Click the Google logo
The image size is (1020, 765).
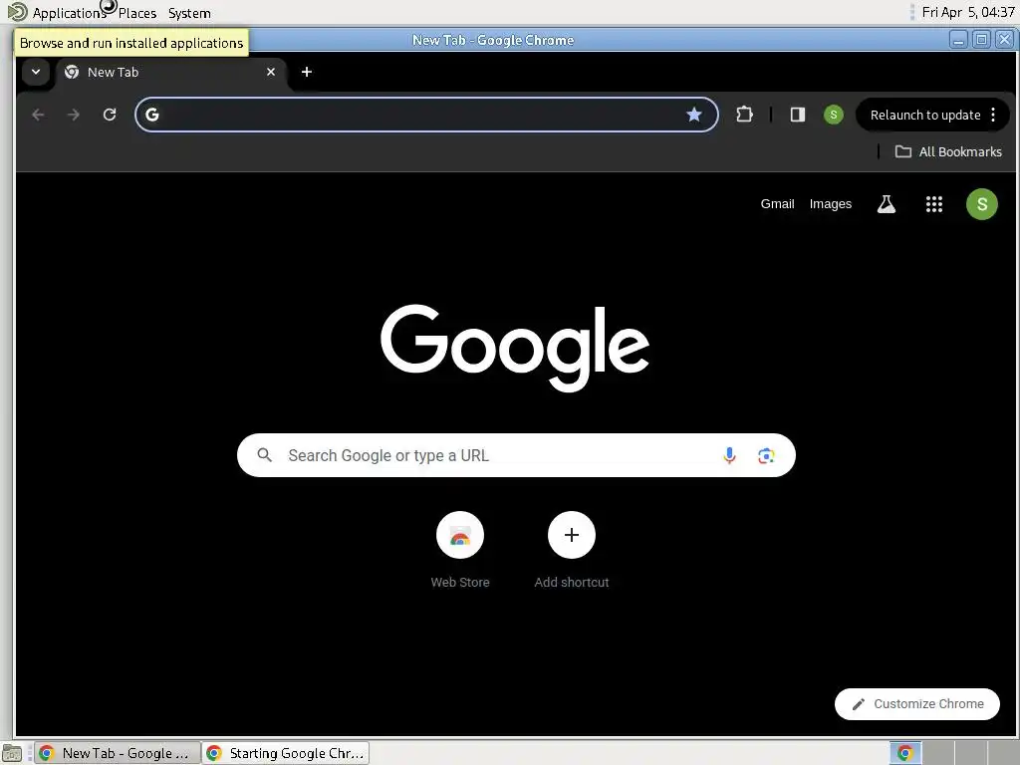pyautogui.click(x=515, y=348)
